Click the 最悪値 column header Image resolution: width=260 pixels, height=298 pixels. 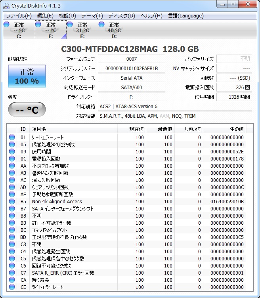(160, 129)
